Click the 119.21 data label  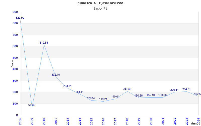pyautogui.click(x=103, y=99)
